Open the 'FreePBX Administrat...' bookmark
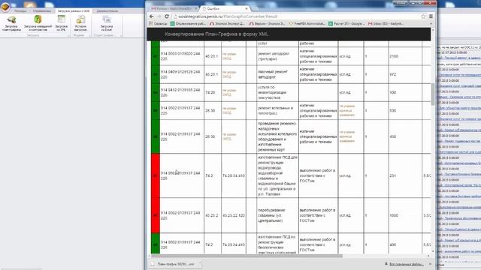Screen dimensions: 481x270 (x=307, y=23)
